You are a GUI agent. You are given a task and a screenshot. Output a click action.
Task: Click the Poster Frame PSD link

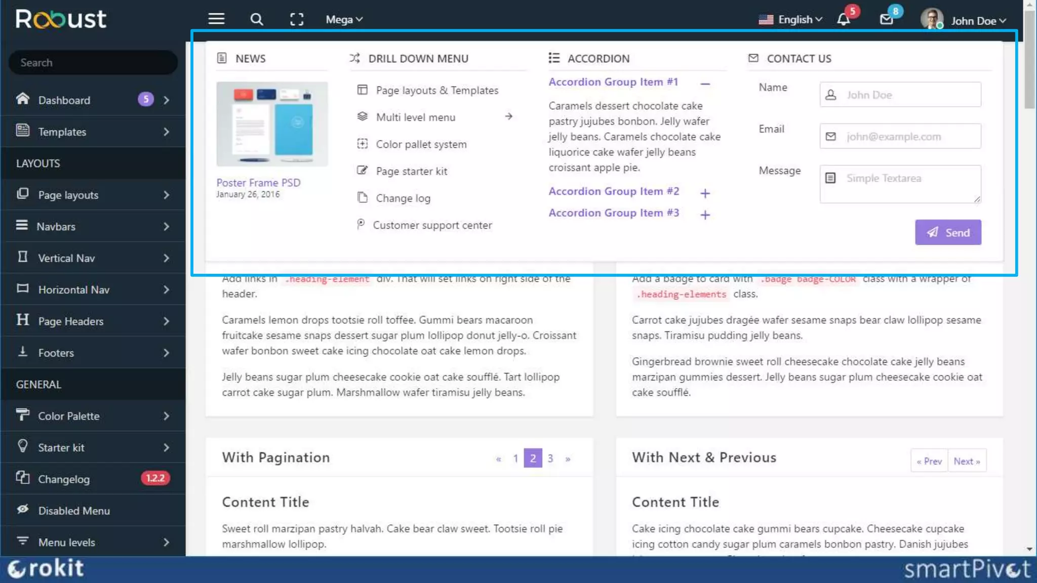click(258, 183)
